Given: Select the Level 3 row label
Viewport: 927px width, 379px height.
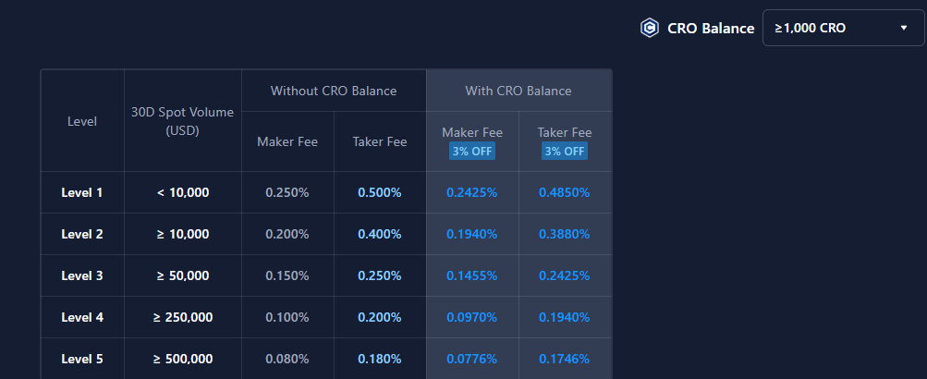Looking at the screenshot, I should (x=82, y=275).
